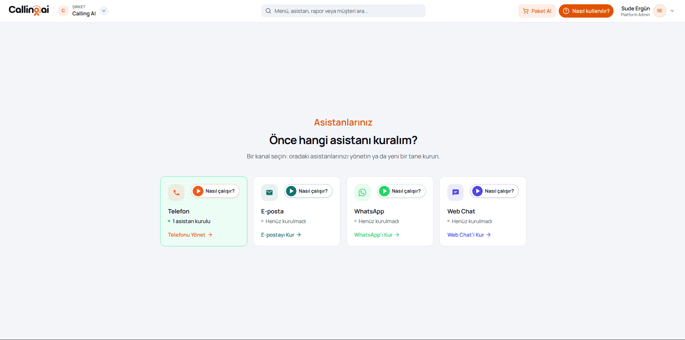Play the Telefon Nasıl çalışır video
The width and height of the screenshot is (685, 340).
pos(215,191)
